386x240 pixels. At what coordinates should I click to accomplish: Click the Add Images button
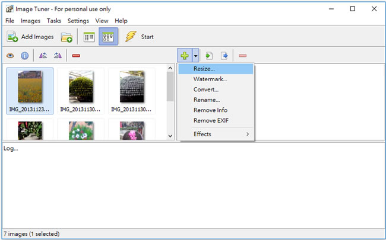[30, 37]
